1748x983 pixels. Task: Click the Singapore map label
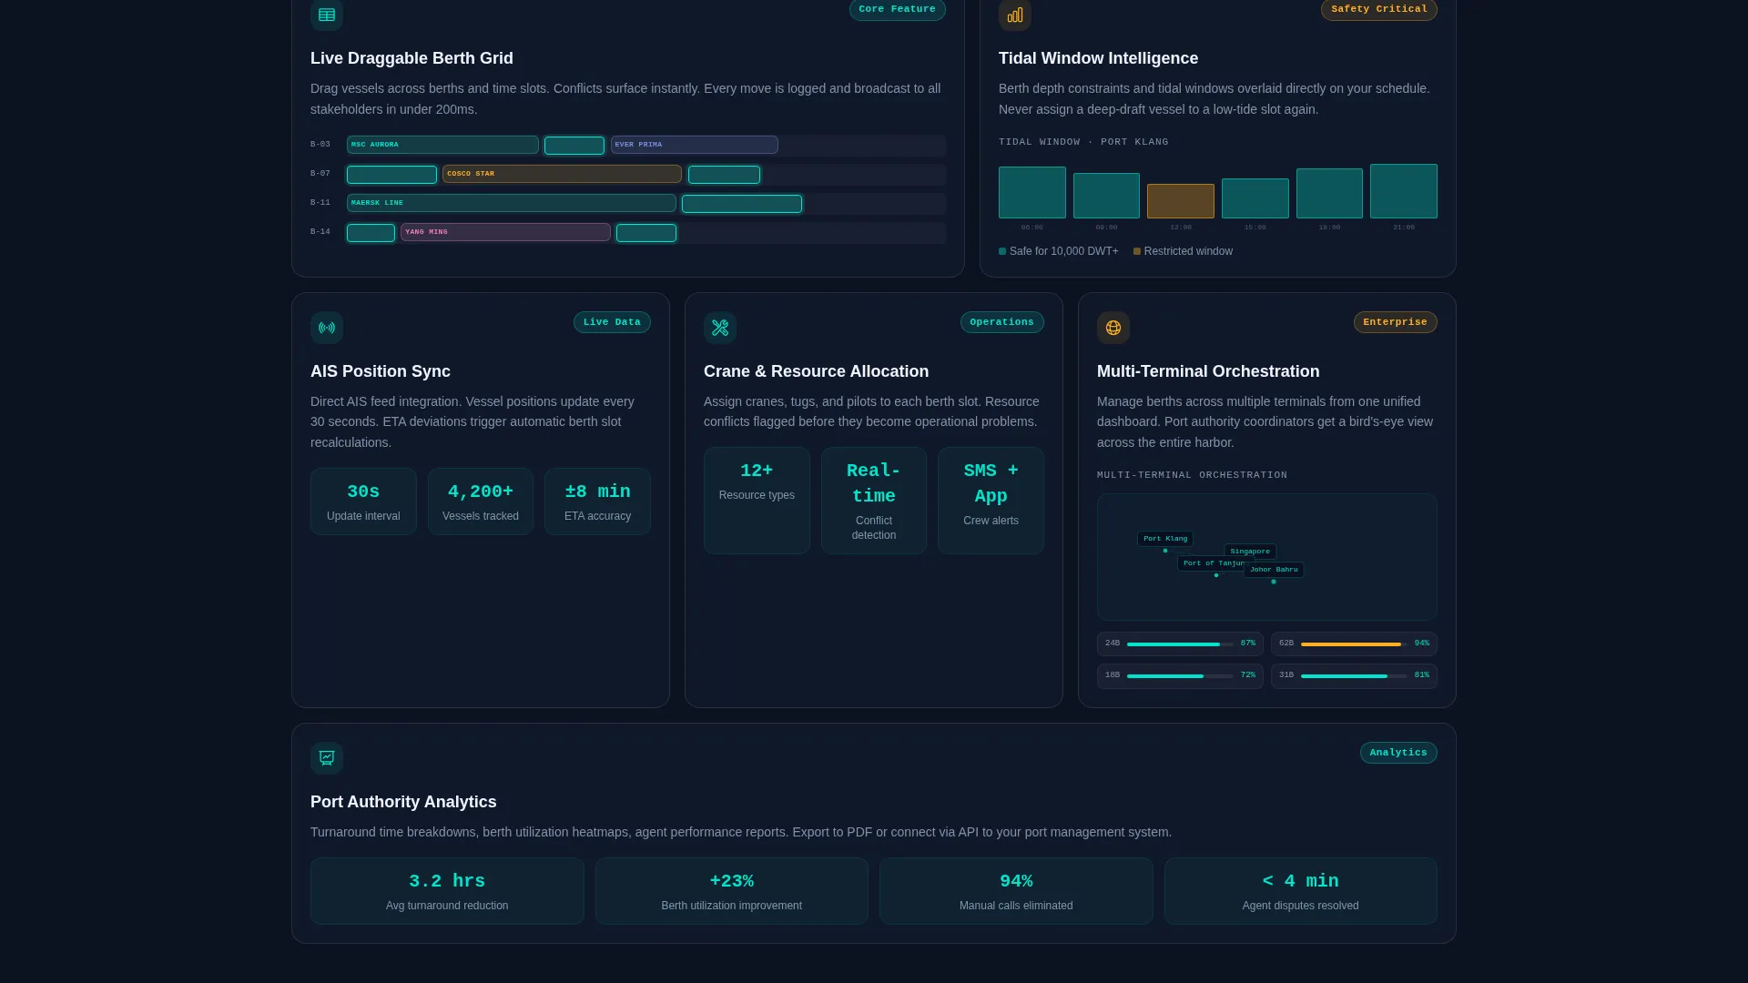tap(1250, 552)
